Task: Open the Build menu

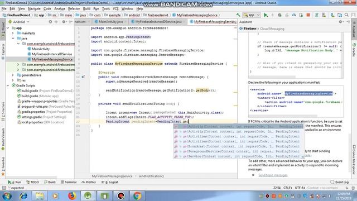Action: click(x=86, y=9)
